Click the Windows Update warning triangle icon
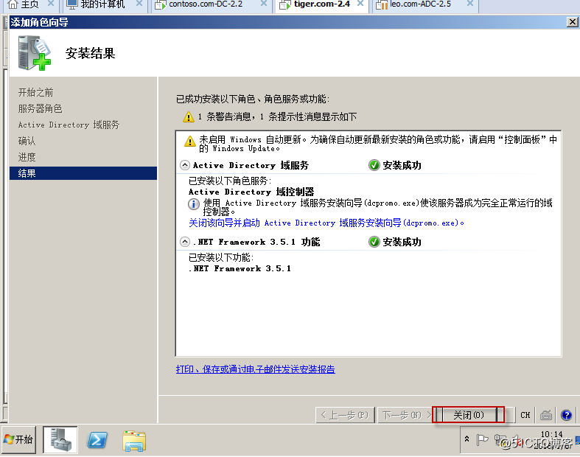Image resolution: width=580 pixels, height=457 pixels. point(189,141)
